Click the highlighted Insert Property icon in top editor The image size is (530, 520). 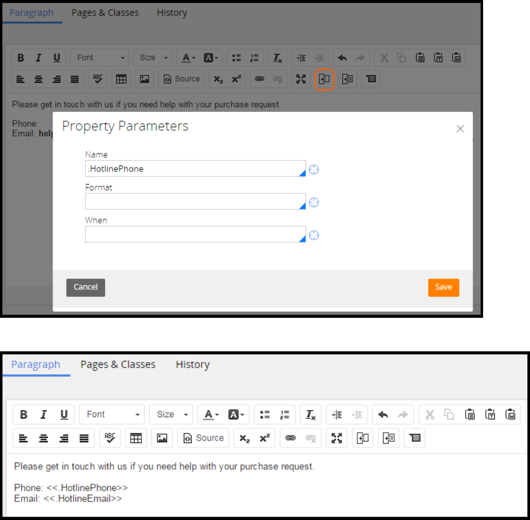tap(324, 79)
